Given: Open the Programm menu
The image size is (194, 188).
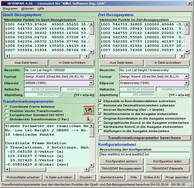Looking at the screenshot, I should click(x=10, y=9).
